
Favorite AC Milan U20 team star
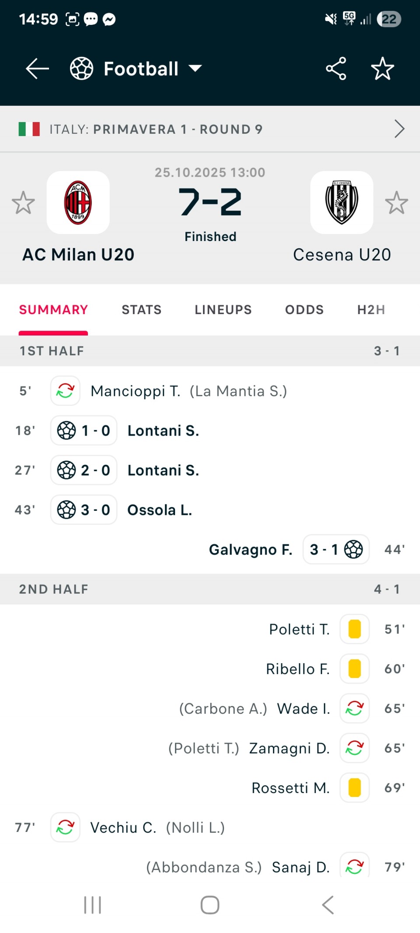pos(23,203)
